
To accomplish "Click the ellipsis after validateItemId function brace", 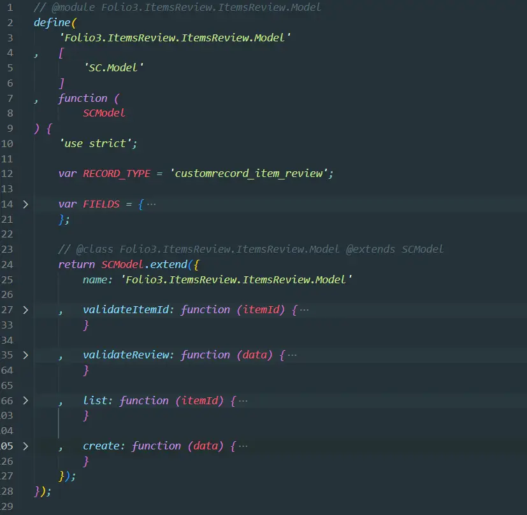I will coord(304,310).
